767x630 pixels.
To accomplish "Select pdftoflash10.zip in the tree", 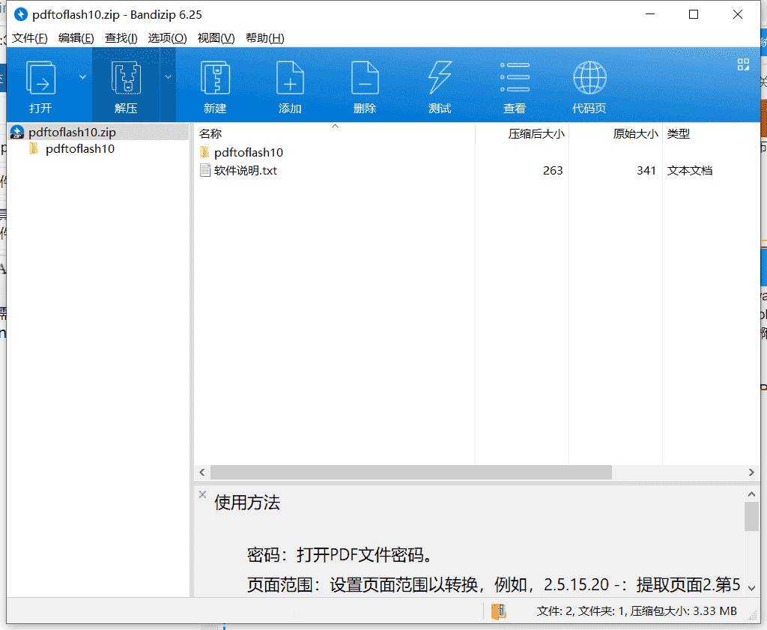I will [x=99, y=132].
